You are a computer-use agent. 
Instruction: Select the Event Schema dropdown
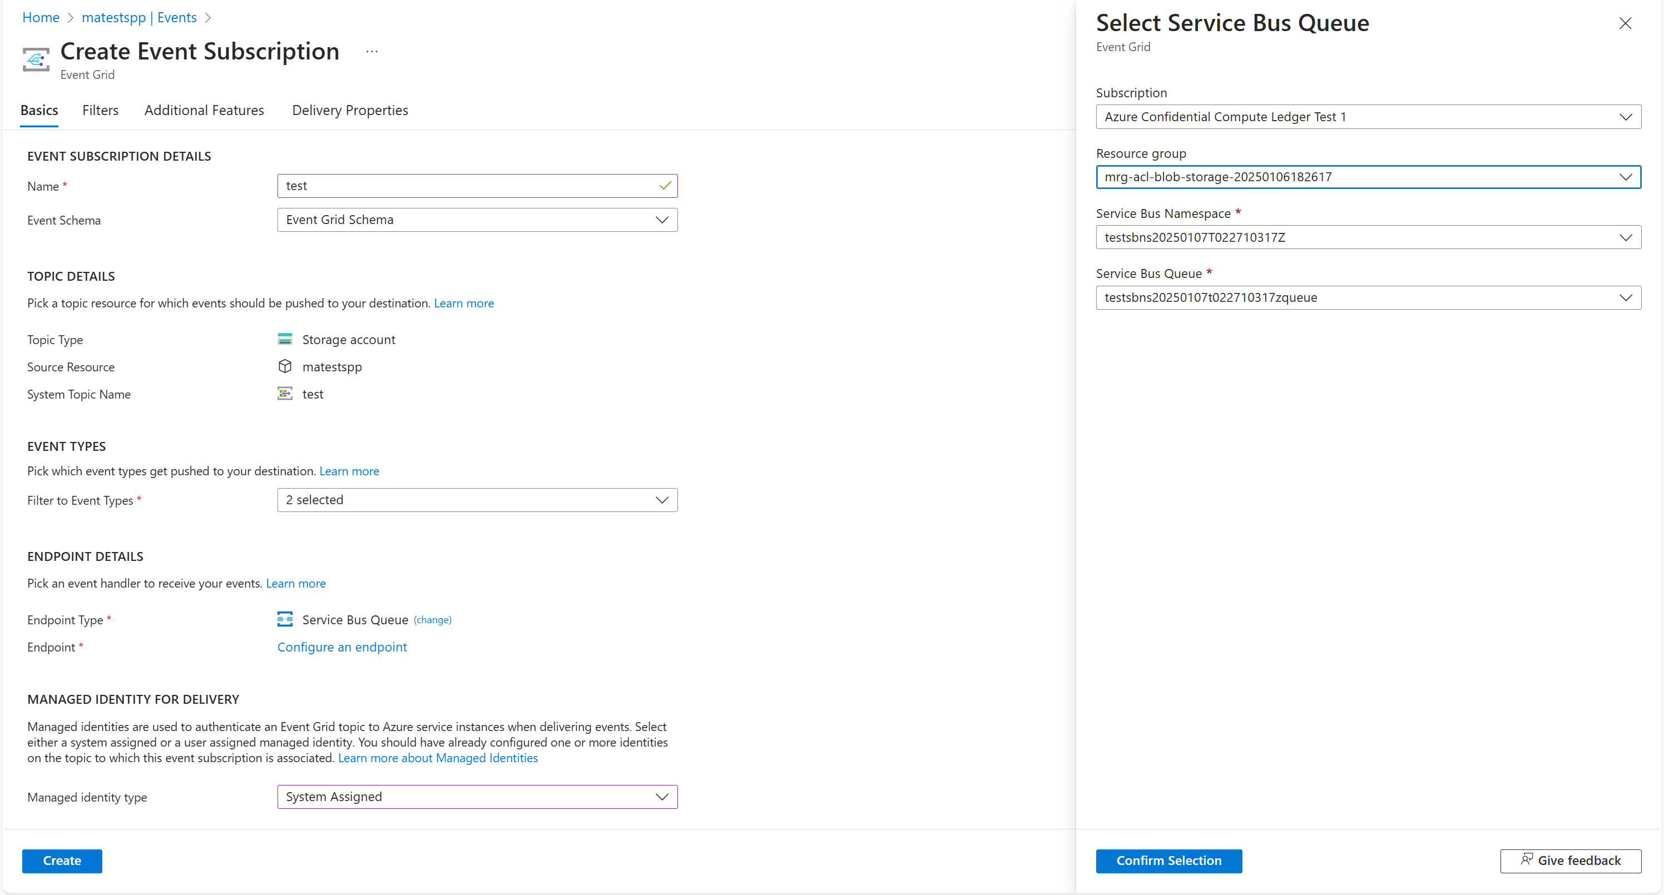point(477,220)
